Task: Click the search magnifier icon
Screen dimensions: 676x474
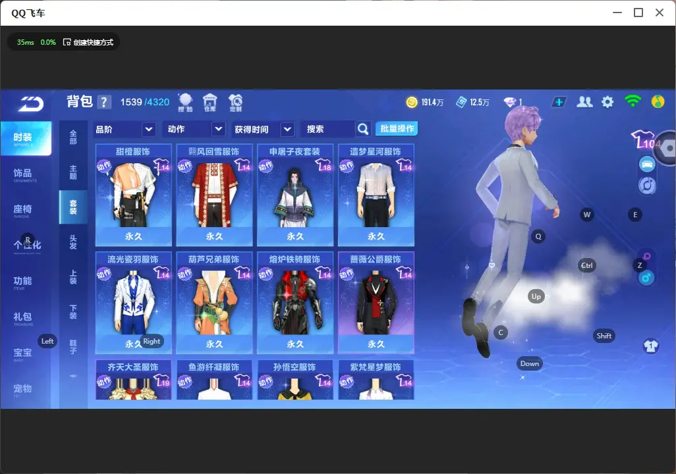Action: pyautogui.click(x=363, y=129)
